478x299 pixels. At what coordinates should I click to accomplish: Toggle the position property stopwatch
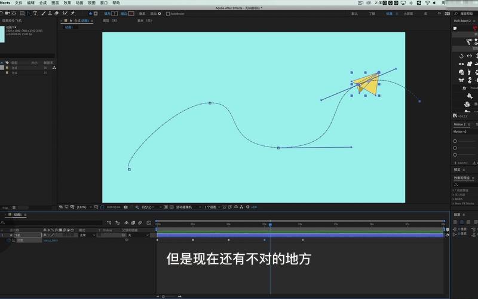click(9, 240)
